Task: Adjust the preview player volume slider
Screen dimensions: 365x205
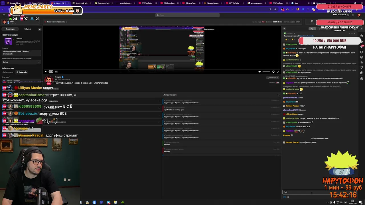Action: coord(266,72)
